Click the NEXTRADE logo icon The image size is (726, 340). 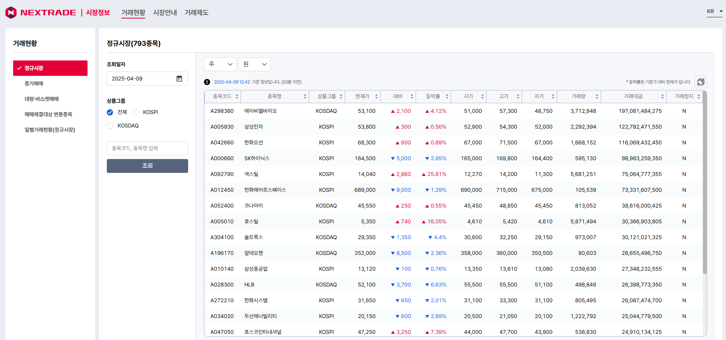(11, 13)
